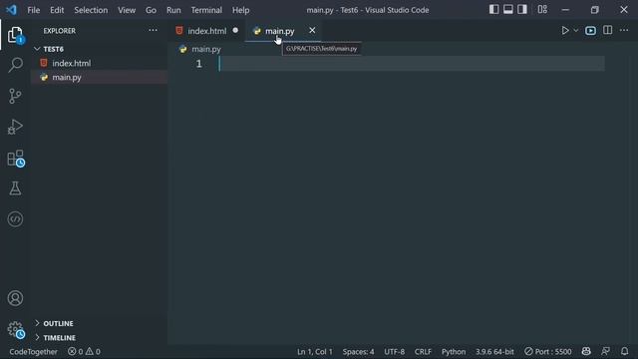Click CodeTogether in the status bar
This screenshot has width=638, height=359.
(x=33, y=352)
